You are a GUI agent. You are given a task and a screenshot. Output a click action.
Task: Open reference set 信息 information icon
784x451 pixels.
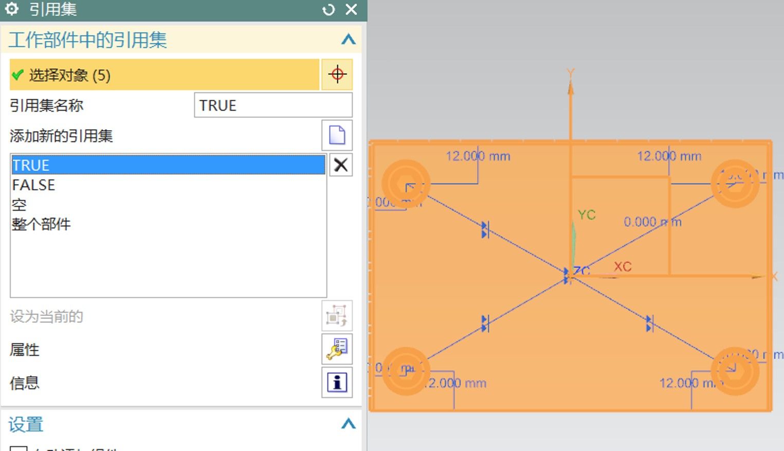pyautogui.click(x=337, y=382)
